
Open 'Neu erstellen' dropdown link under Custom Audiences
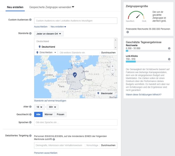click(58, 27)
